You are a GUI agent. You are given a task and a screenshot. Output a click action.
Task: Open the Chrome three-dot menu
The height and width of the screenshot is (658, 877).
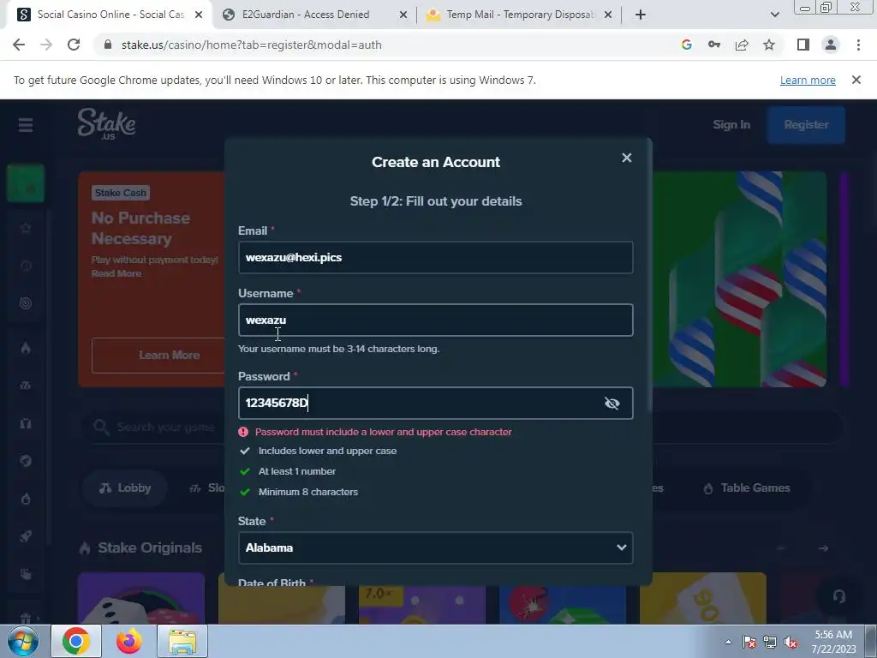(858, 45)
